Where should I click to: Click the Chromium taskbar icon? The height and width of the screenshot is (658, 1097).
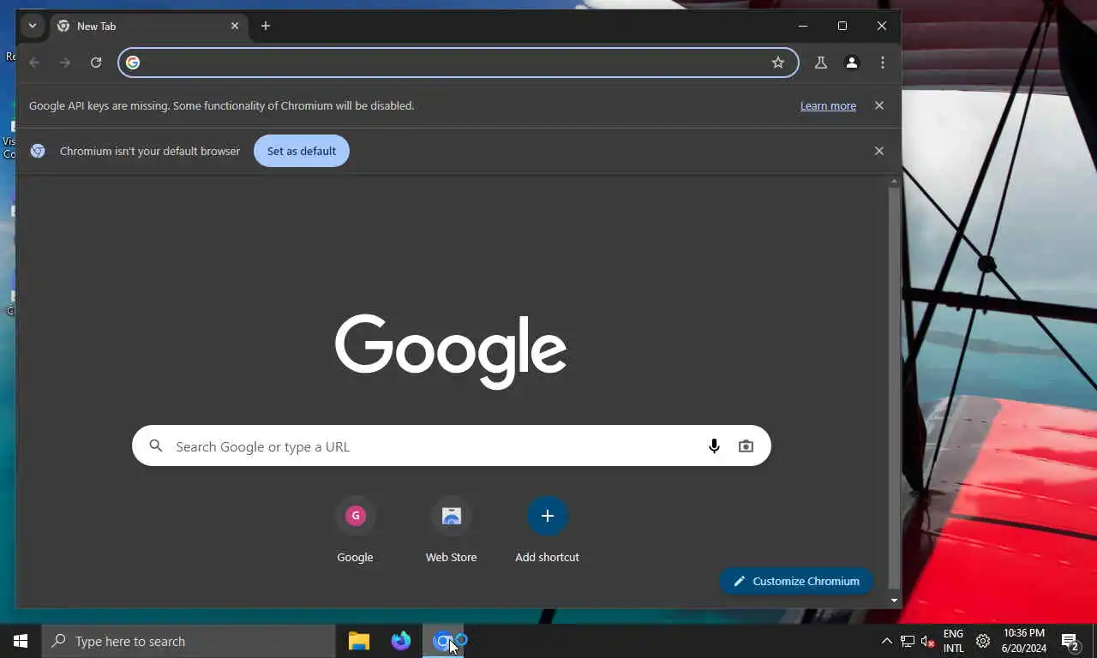(x=443, y=641)
